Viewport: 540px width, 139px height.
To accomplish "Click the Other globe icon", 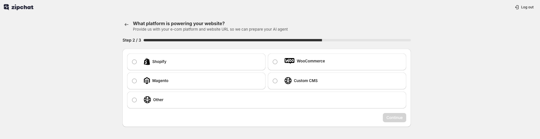I will click(147, 100).
